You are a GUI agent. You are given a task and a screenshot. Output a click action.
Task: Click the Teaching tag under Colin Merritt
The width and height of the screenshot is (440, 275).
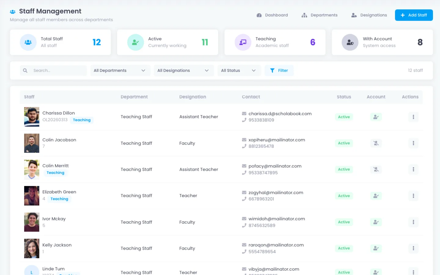point(55,173)
